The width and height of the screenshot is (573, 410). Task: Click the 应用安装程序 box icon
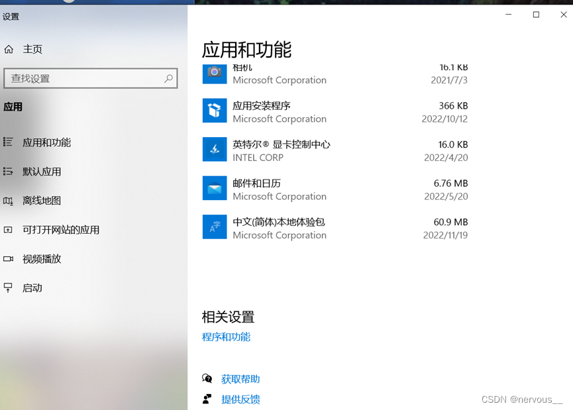pyautogui.click(x=215, y=111)
